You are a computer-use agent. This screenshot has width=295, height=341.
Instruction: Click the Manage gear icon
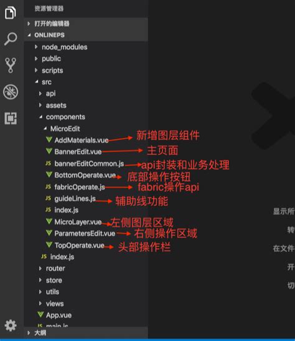(x=11, y=325)
